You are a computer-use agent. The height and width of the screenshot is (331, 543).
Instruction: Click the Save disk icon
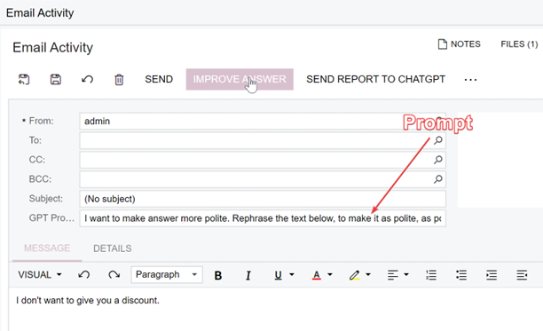click(x=56, y=80)
